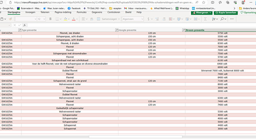This screenshot has width=256, height=139.
Task: Select the format painter brush icon
Action: 11,19
